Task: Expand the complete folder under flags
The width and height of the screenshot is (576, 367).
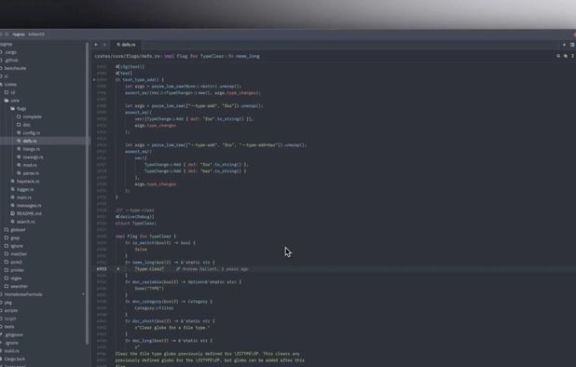Action: point(32,116)
